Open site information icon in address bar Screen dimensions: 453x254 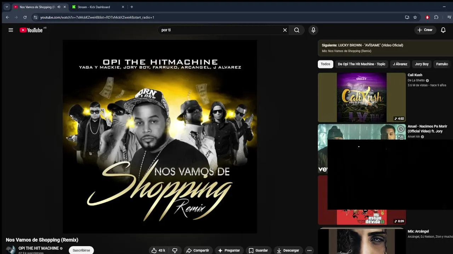pyautogui.click(x=35, y=17)
